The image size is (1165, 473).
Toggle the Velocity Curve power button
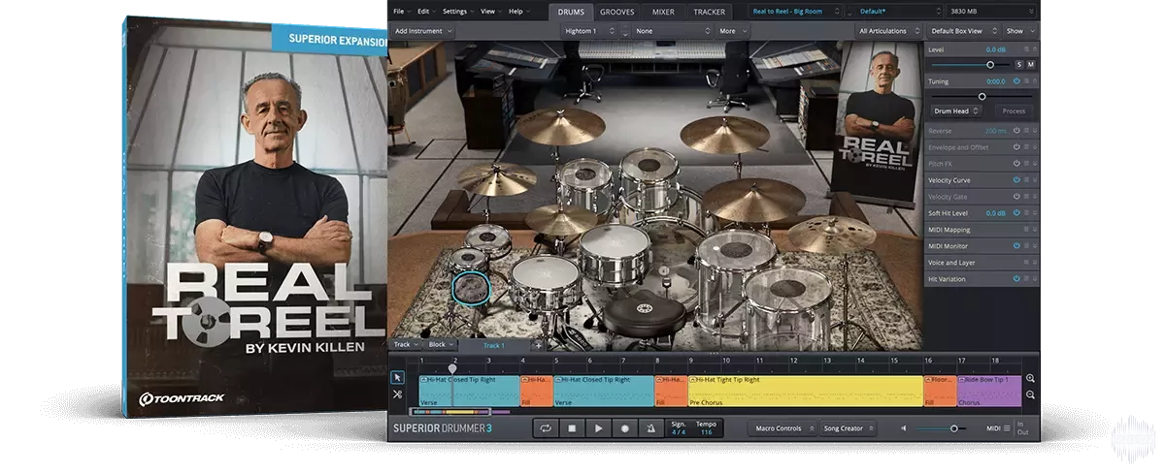coord(1016,179)
